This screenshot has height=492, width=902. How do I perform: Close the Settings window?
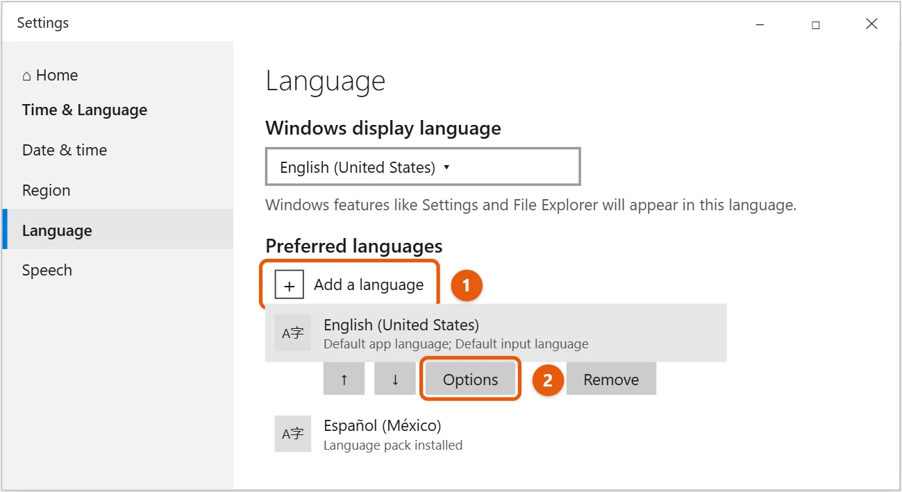(872, 24)
